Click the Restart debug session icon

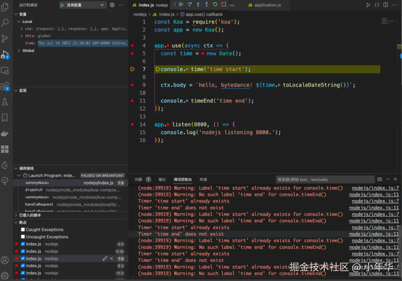tap(215, 4)
